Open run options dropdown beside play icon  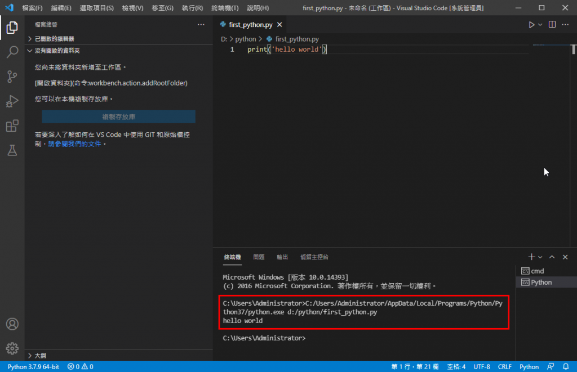pos(540,25)
